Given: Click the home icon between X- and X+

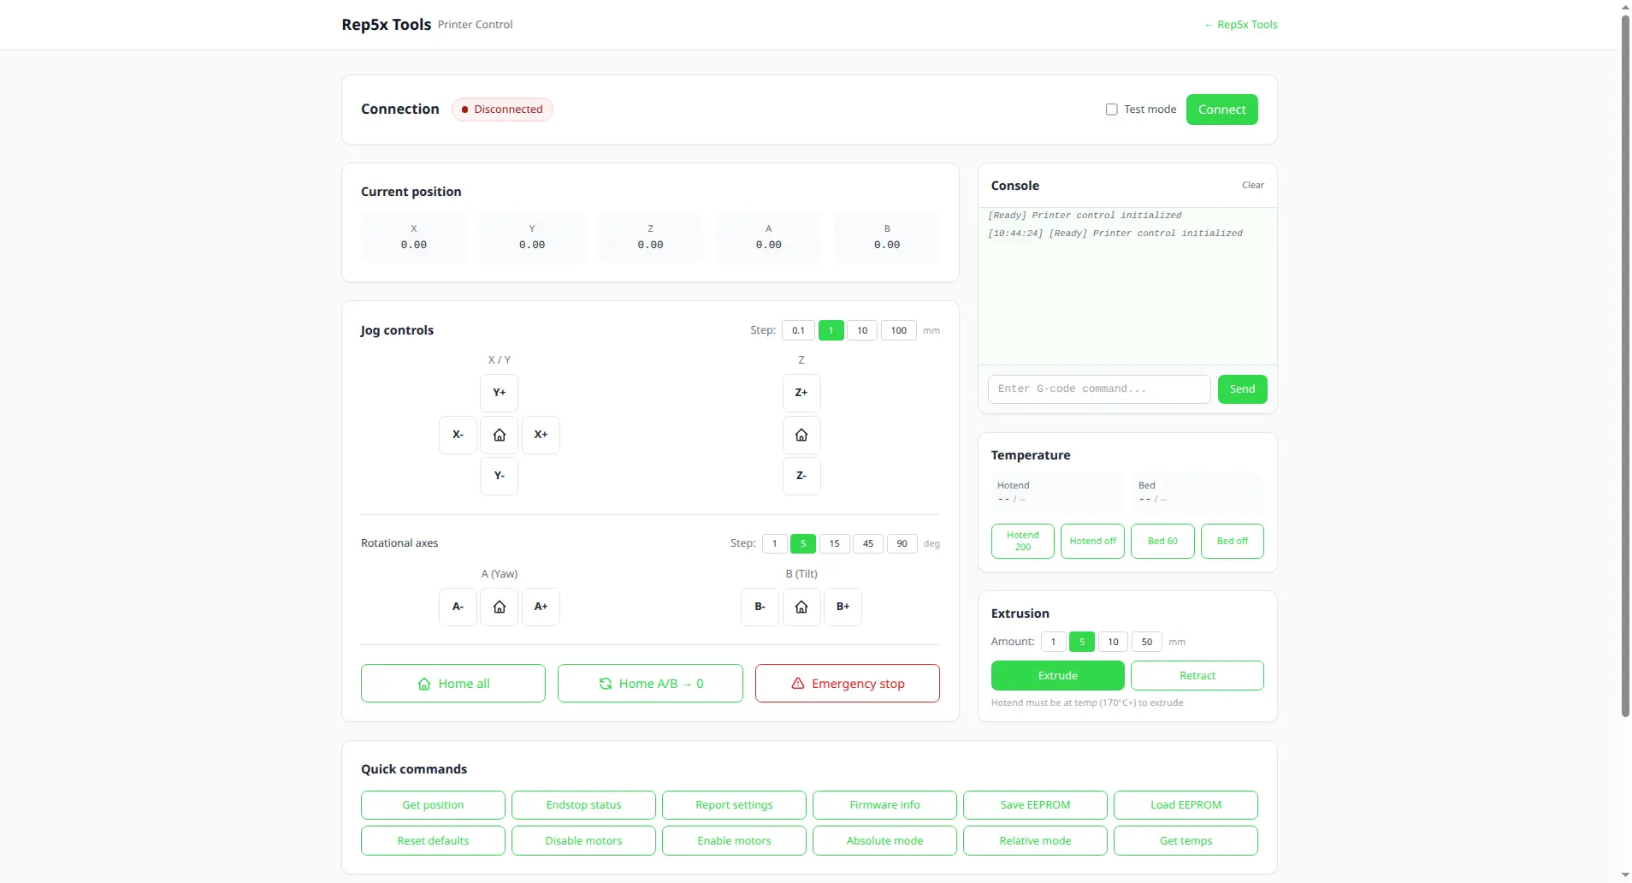Looking at the screenshot, I should coord(500,435).
